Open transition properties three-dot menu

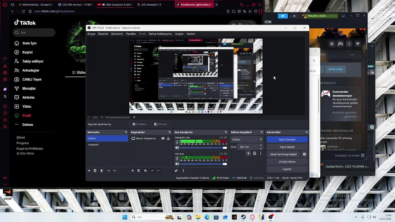coord(260,153)
